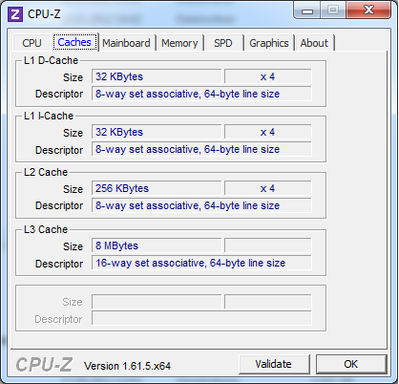This screenshot has height=384, width=399.
Task: Click the L2 Cache 256 KBytes field
Action: click(x=157, y=188)
